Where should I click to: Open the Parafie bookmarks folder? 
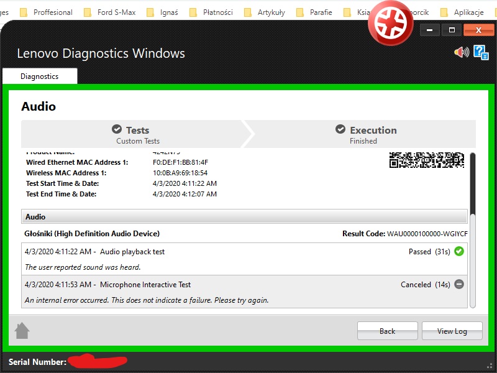[x=314, y=12]
